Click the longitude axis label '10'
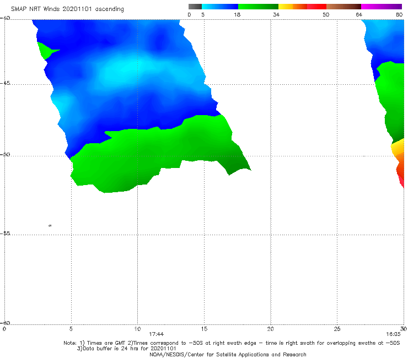 [137, 329]
